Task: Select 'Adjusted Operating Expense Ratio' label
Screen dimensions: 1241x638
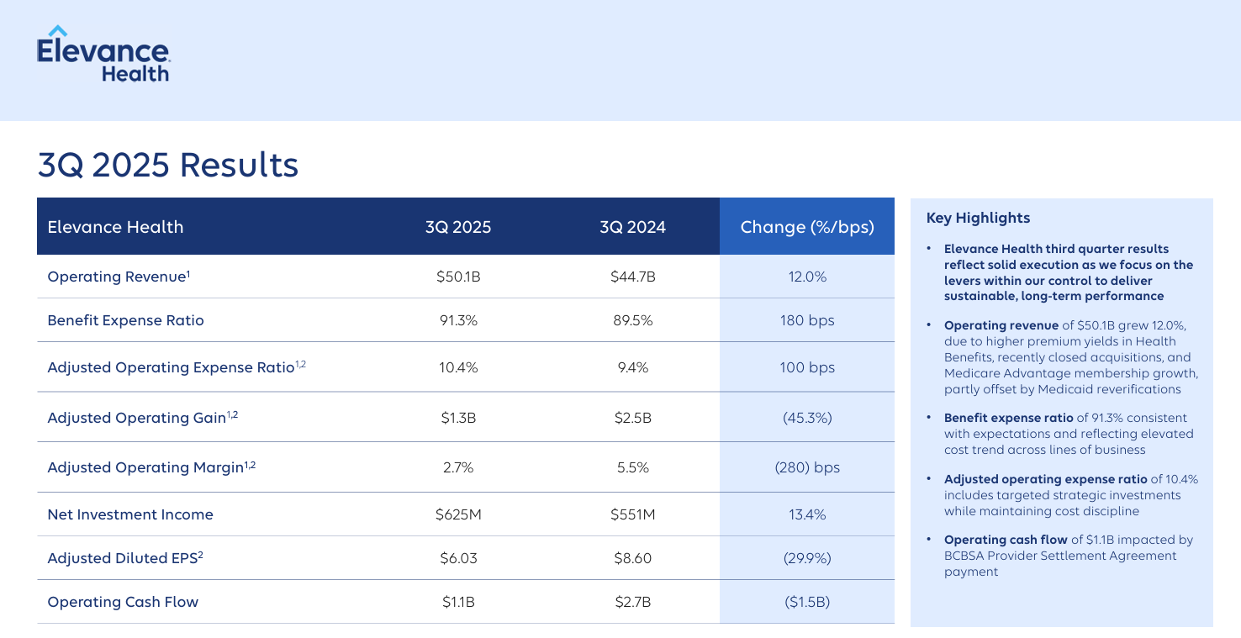Action: coord(177,367)
